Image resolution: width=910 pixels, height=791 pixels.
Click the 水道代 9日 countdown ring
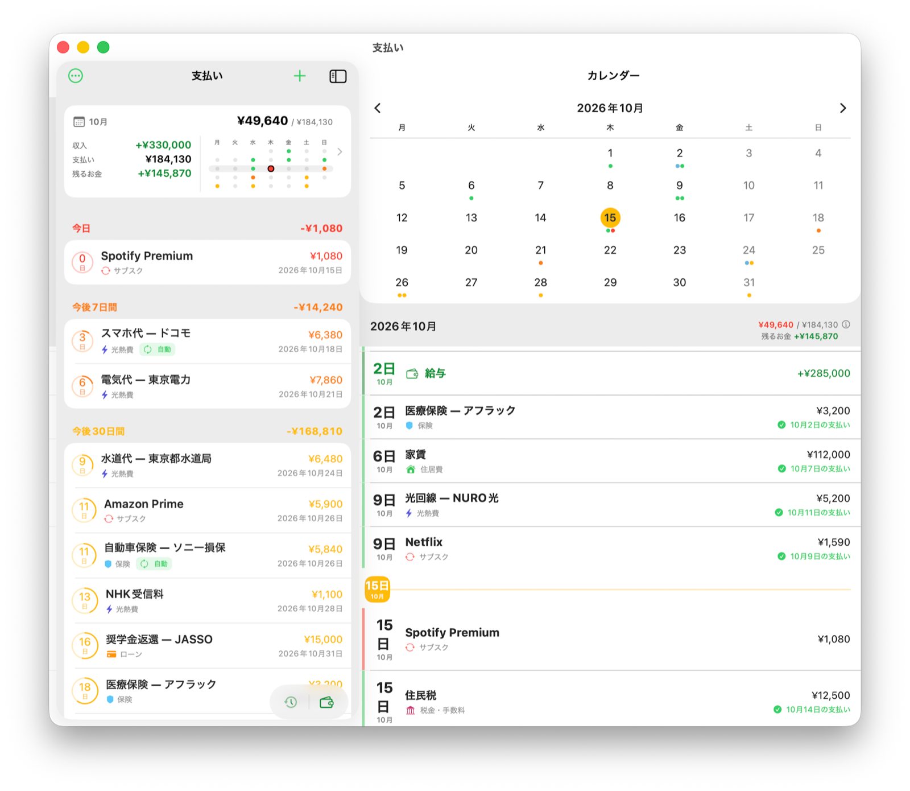[x=82, y=465]
